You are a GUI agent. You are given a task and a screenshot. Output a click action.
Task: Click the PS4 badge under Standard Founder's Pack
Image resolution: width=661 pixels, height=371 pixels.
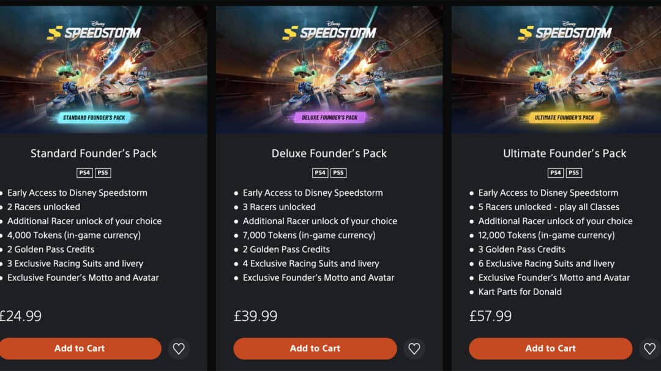click(85, 172)
